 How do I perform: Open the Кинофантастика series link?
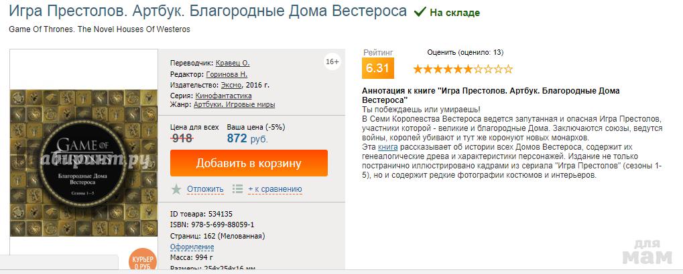click(224, 95)
